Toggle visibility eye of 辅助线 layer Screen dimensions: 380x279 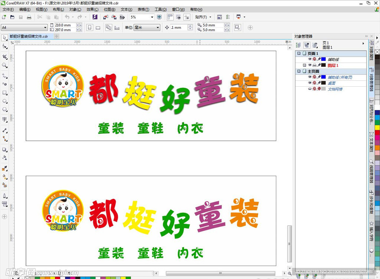[310, 59]
